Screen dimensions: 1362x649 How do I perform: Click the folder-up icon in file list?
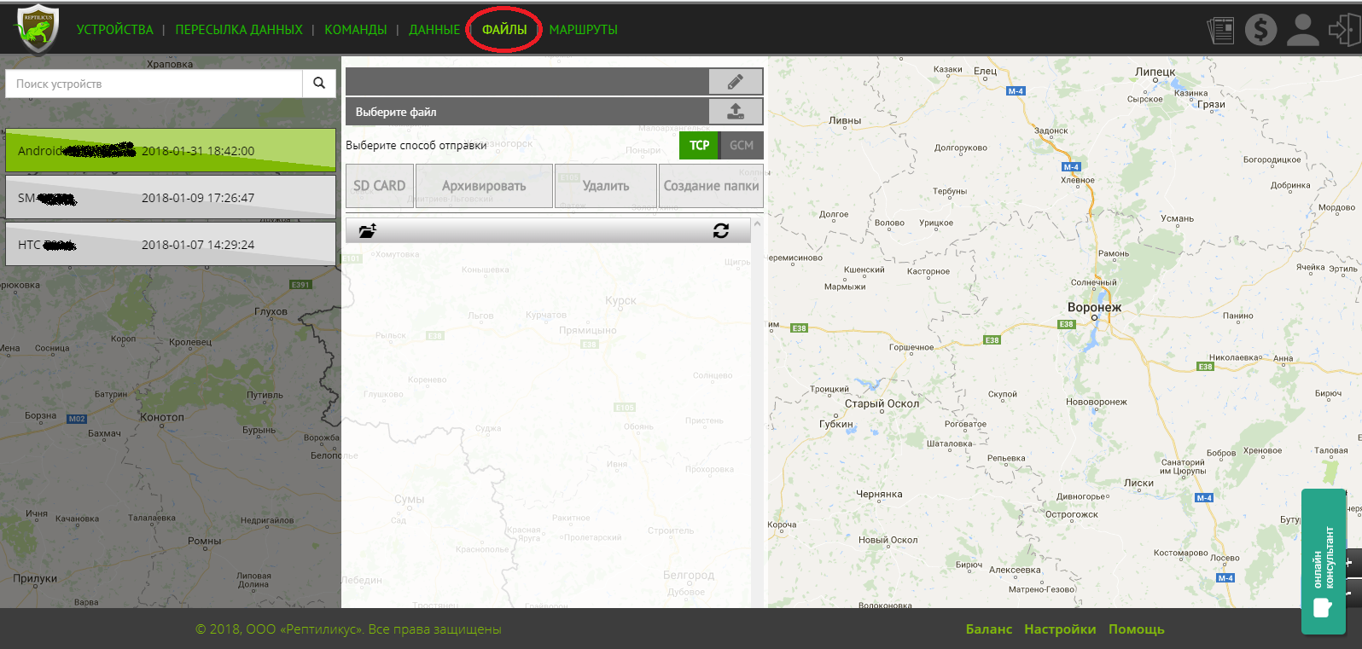(x=368, y=230)
